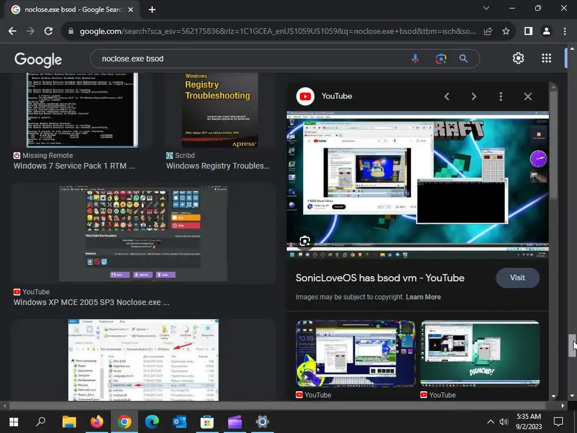Open Settings gear app on taskbar
The width and height of the screenshot is (577, 433).
tap(263, 422)
